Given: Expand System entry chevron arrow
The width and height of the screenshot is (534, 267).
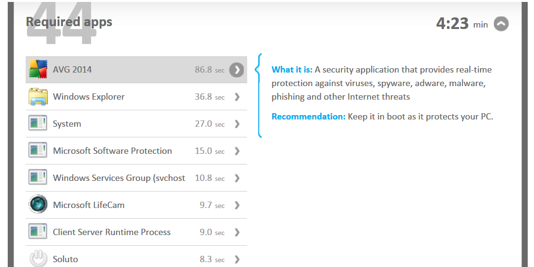Looking at the screenshot, I should (237, 124).
